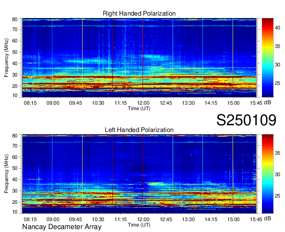285x232 pixels.
Task: Click 20 MHz tick on Right Handed plot
Action: coord(15,86)
